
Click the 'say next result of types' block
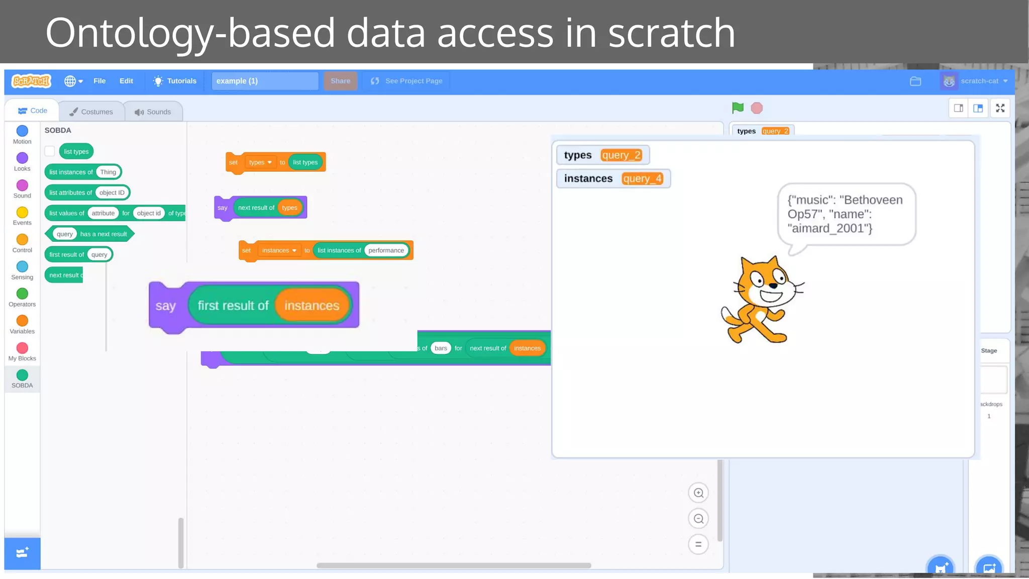point(222,208)
